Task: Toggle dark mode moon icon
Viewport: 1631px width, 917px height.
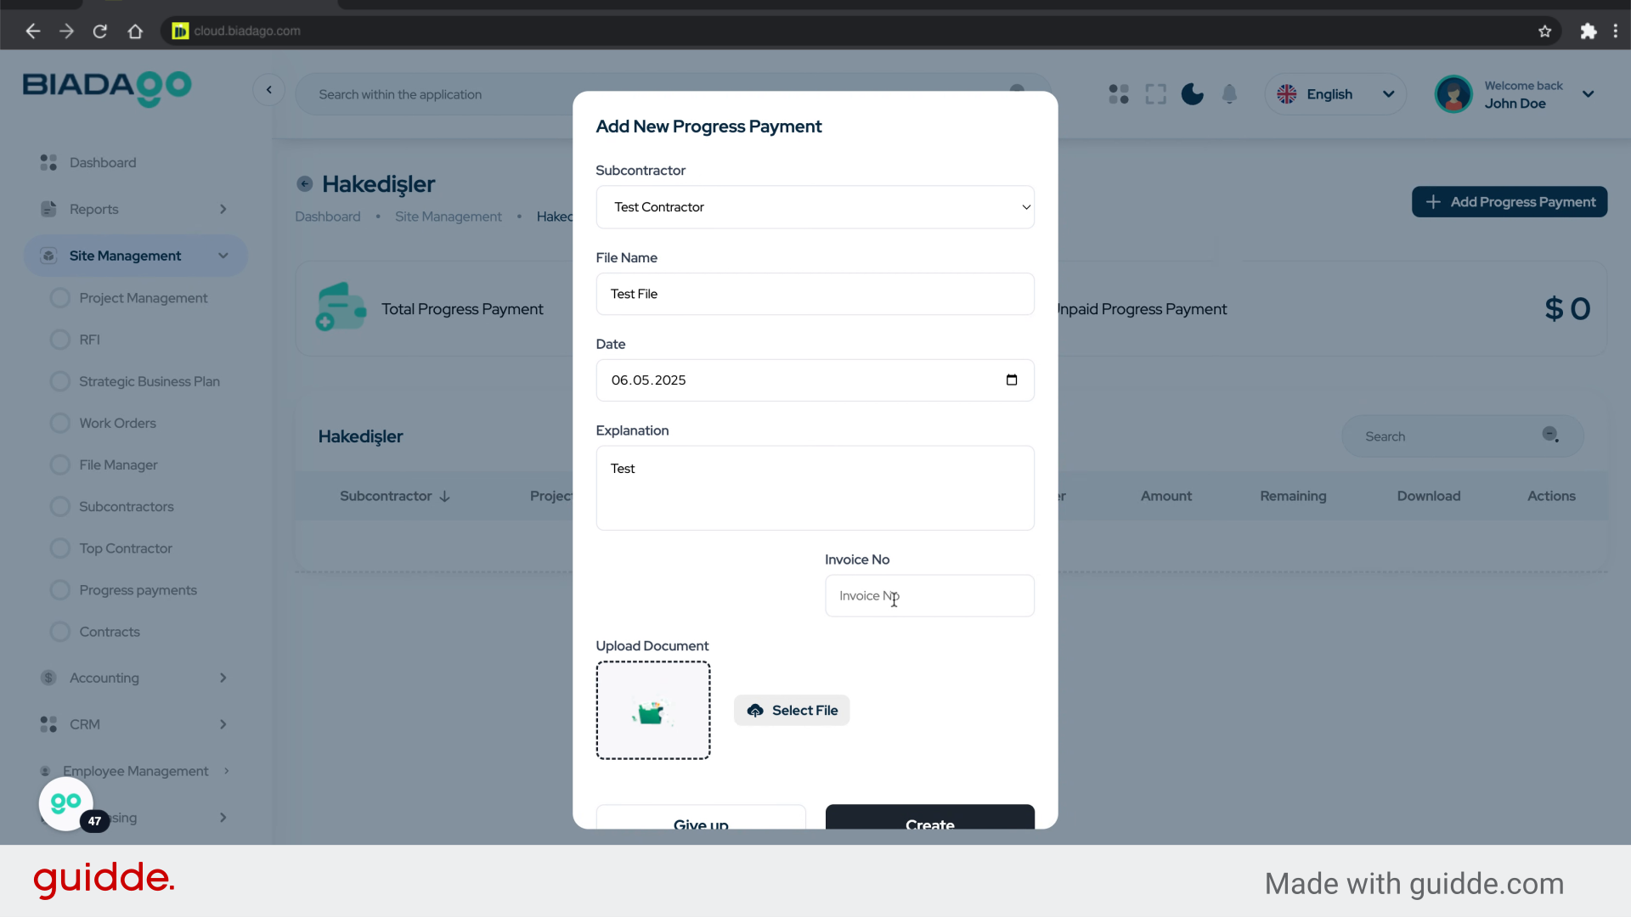Action: [1192, 94]
